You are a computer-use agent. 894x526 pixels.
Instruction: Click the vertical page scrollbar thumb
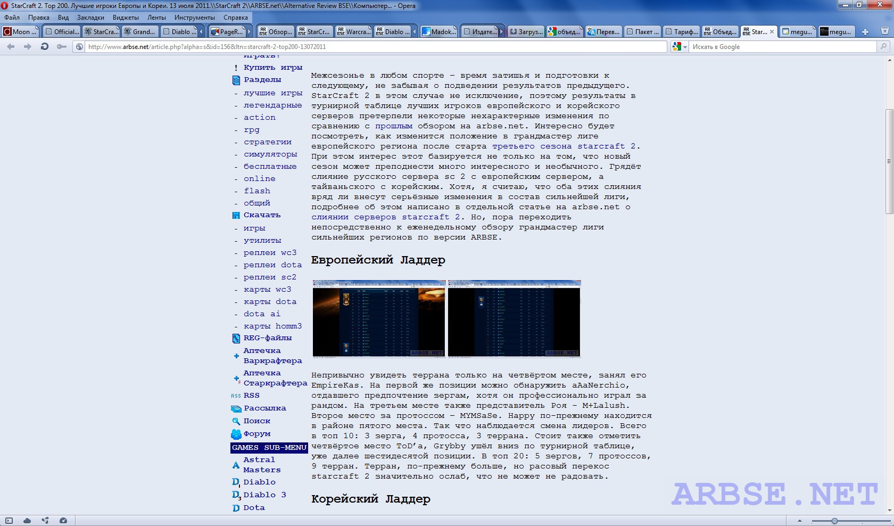(889, 161)
